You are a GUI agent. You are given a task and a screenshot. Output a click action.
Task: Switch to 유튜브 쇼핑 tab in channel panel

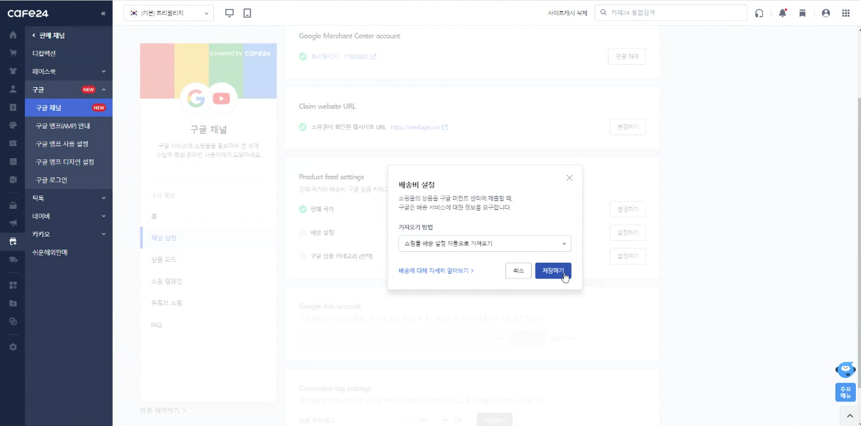166,303
